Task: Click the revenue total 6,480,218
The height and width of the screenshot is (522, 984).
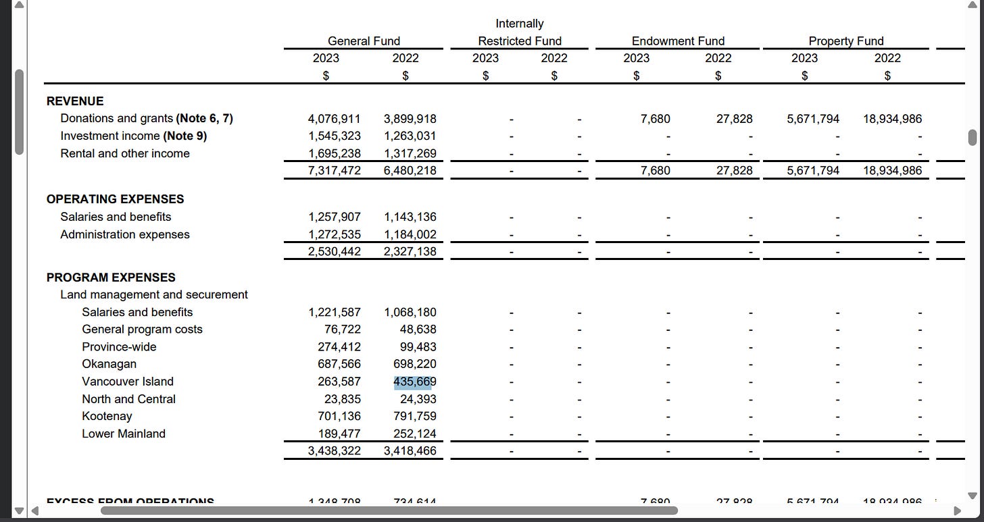Action: 410,170
